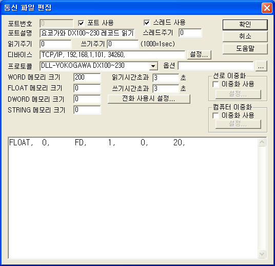Click the 스레드주기 input field

(190, 33)
